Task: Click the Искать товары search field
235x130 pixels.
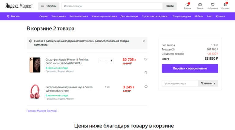Action: pyautogui.click(x=112, y=6)
